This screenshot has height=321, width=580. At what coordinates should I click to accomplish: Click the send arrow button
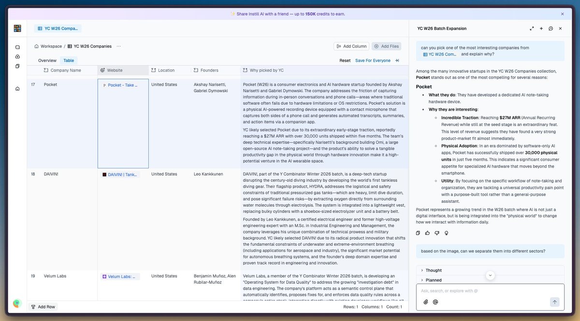click(554, 302)
